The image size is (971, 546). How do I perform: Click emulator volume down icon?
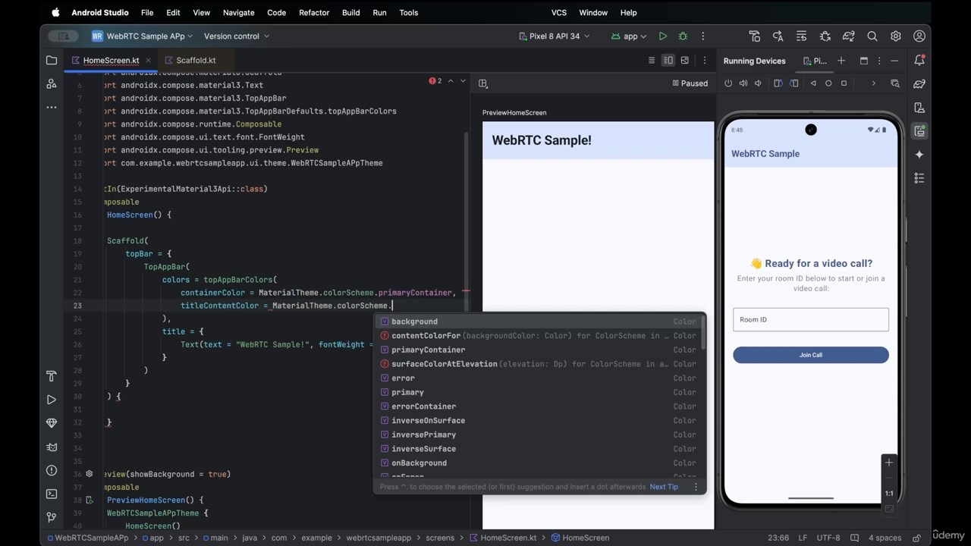[758, 83]
